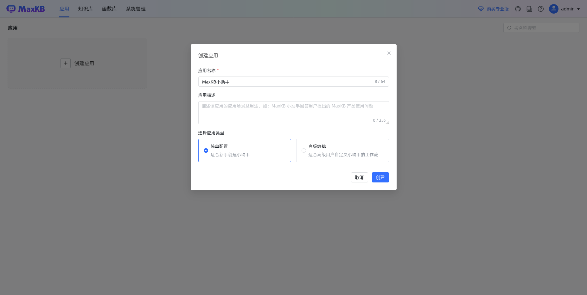
Task: Open the 系统管理 tab
Action: pos(136,9)
